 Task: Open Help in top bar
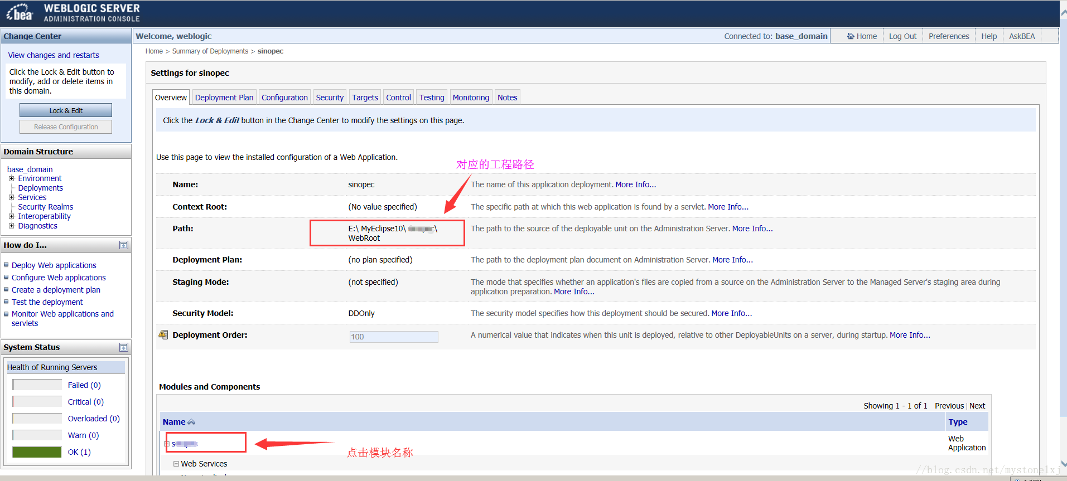tap(989, 36)
